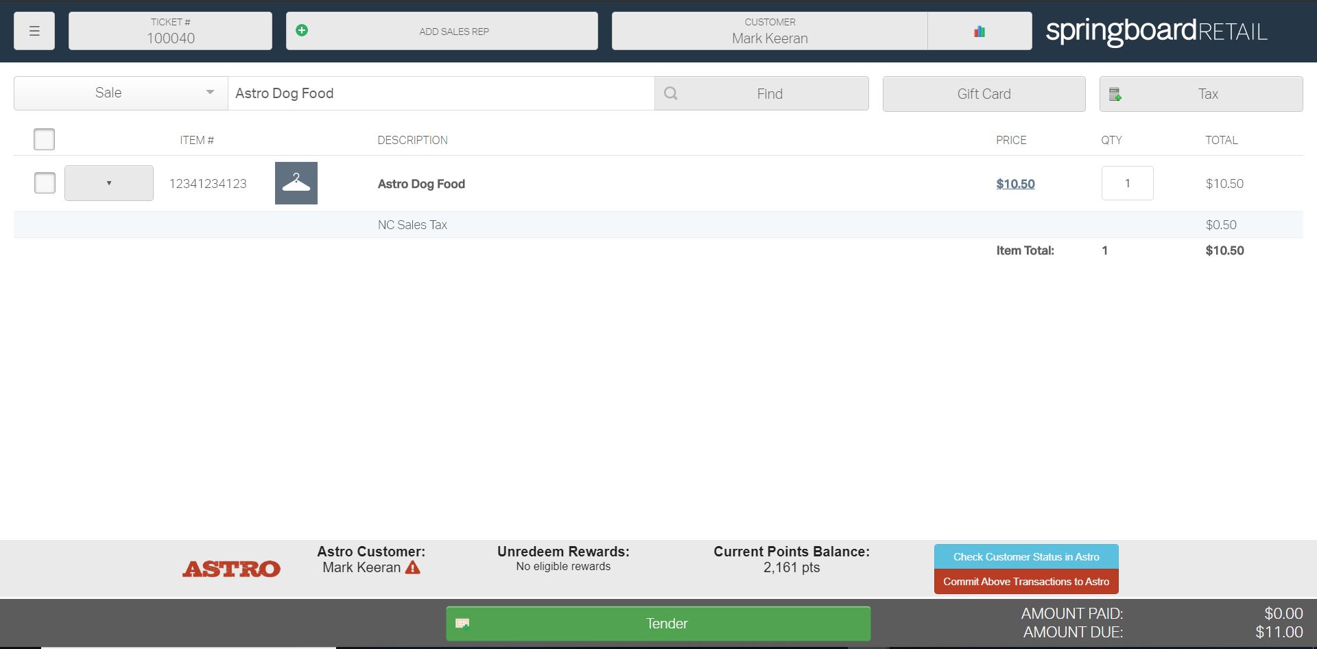Screen dimensions: 1317x649
Task: Open customer stats bar chart icon
Action: coord(980,31)
